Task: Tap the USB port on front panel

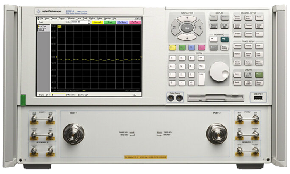Action: (x=258, y=98)
